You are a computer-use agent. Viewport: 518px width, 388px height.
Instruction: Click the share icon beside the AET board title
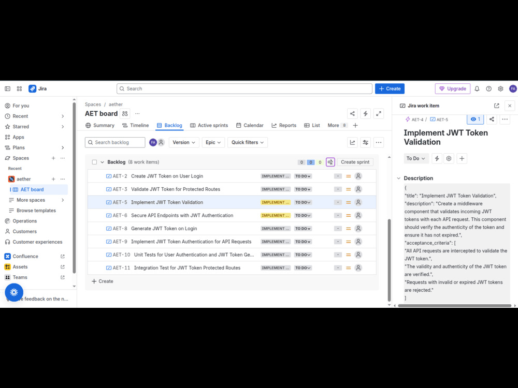(x=352, y=113)
